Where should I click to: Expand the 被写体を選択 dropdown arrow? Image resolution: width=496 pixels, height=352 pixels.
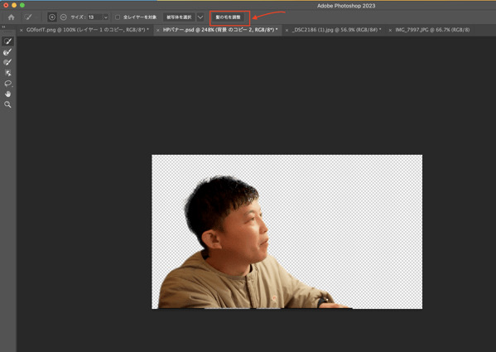(x=200, y=17)
